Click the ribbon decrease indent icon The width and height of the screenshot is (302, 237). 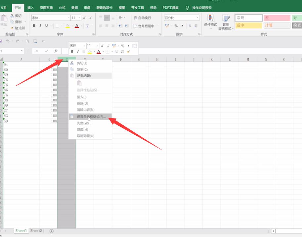tap(120, 26)
